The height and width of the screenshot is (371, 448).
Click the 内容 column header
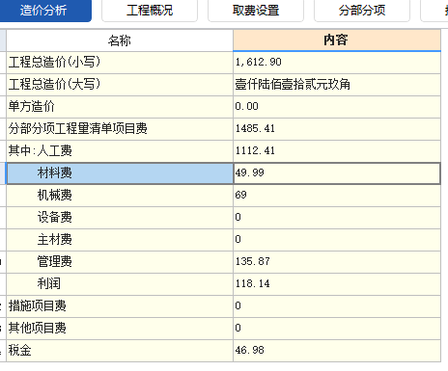coord(337,40)
